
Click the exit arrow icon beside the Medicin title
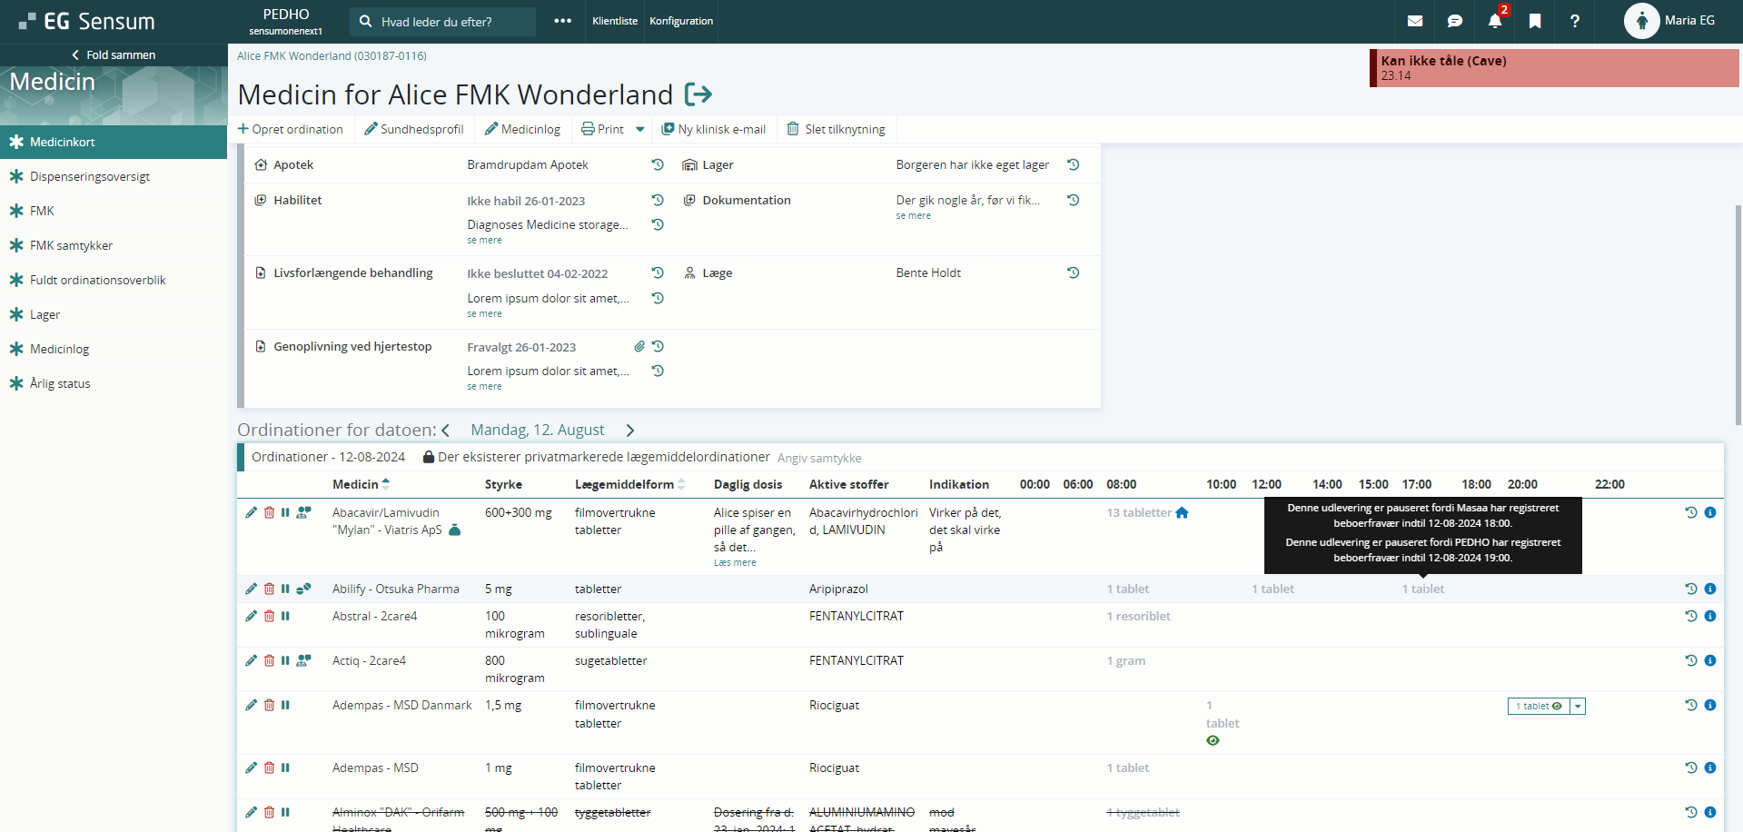(x=698, y=94)
